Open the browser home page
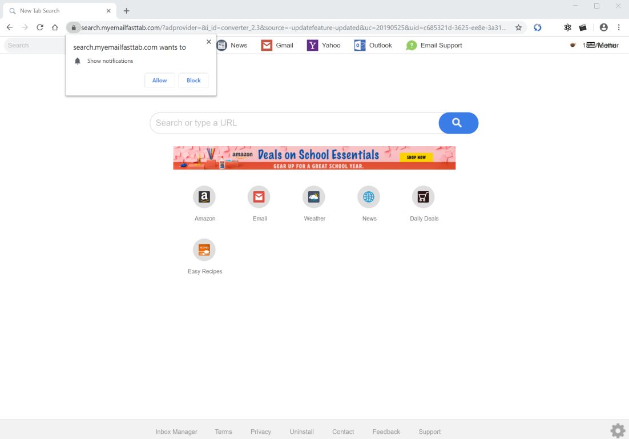The image size is (629, 439). pyautogui.click(x=55, y=27)
